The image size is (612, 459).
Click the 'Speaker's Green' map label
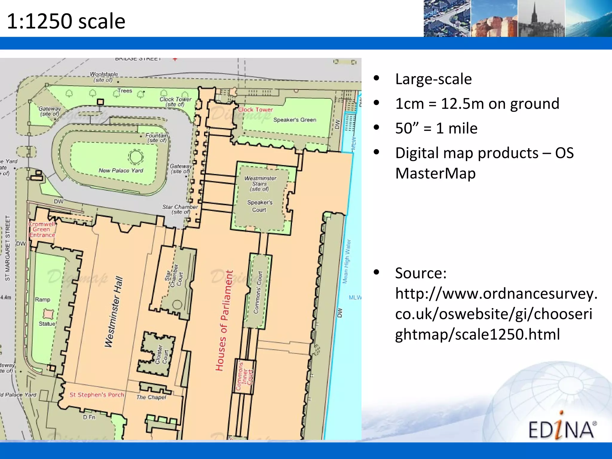pos(295,120)
